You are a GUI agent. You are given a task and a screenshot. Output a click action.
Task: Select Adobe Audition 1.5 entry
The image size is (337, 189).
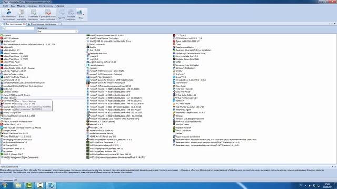(10, 50)
